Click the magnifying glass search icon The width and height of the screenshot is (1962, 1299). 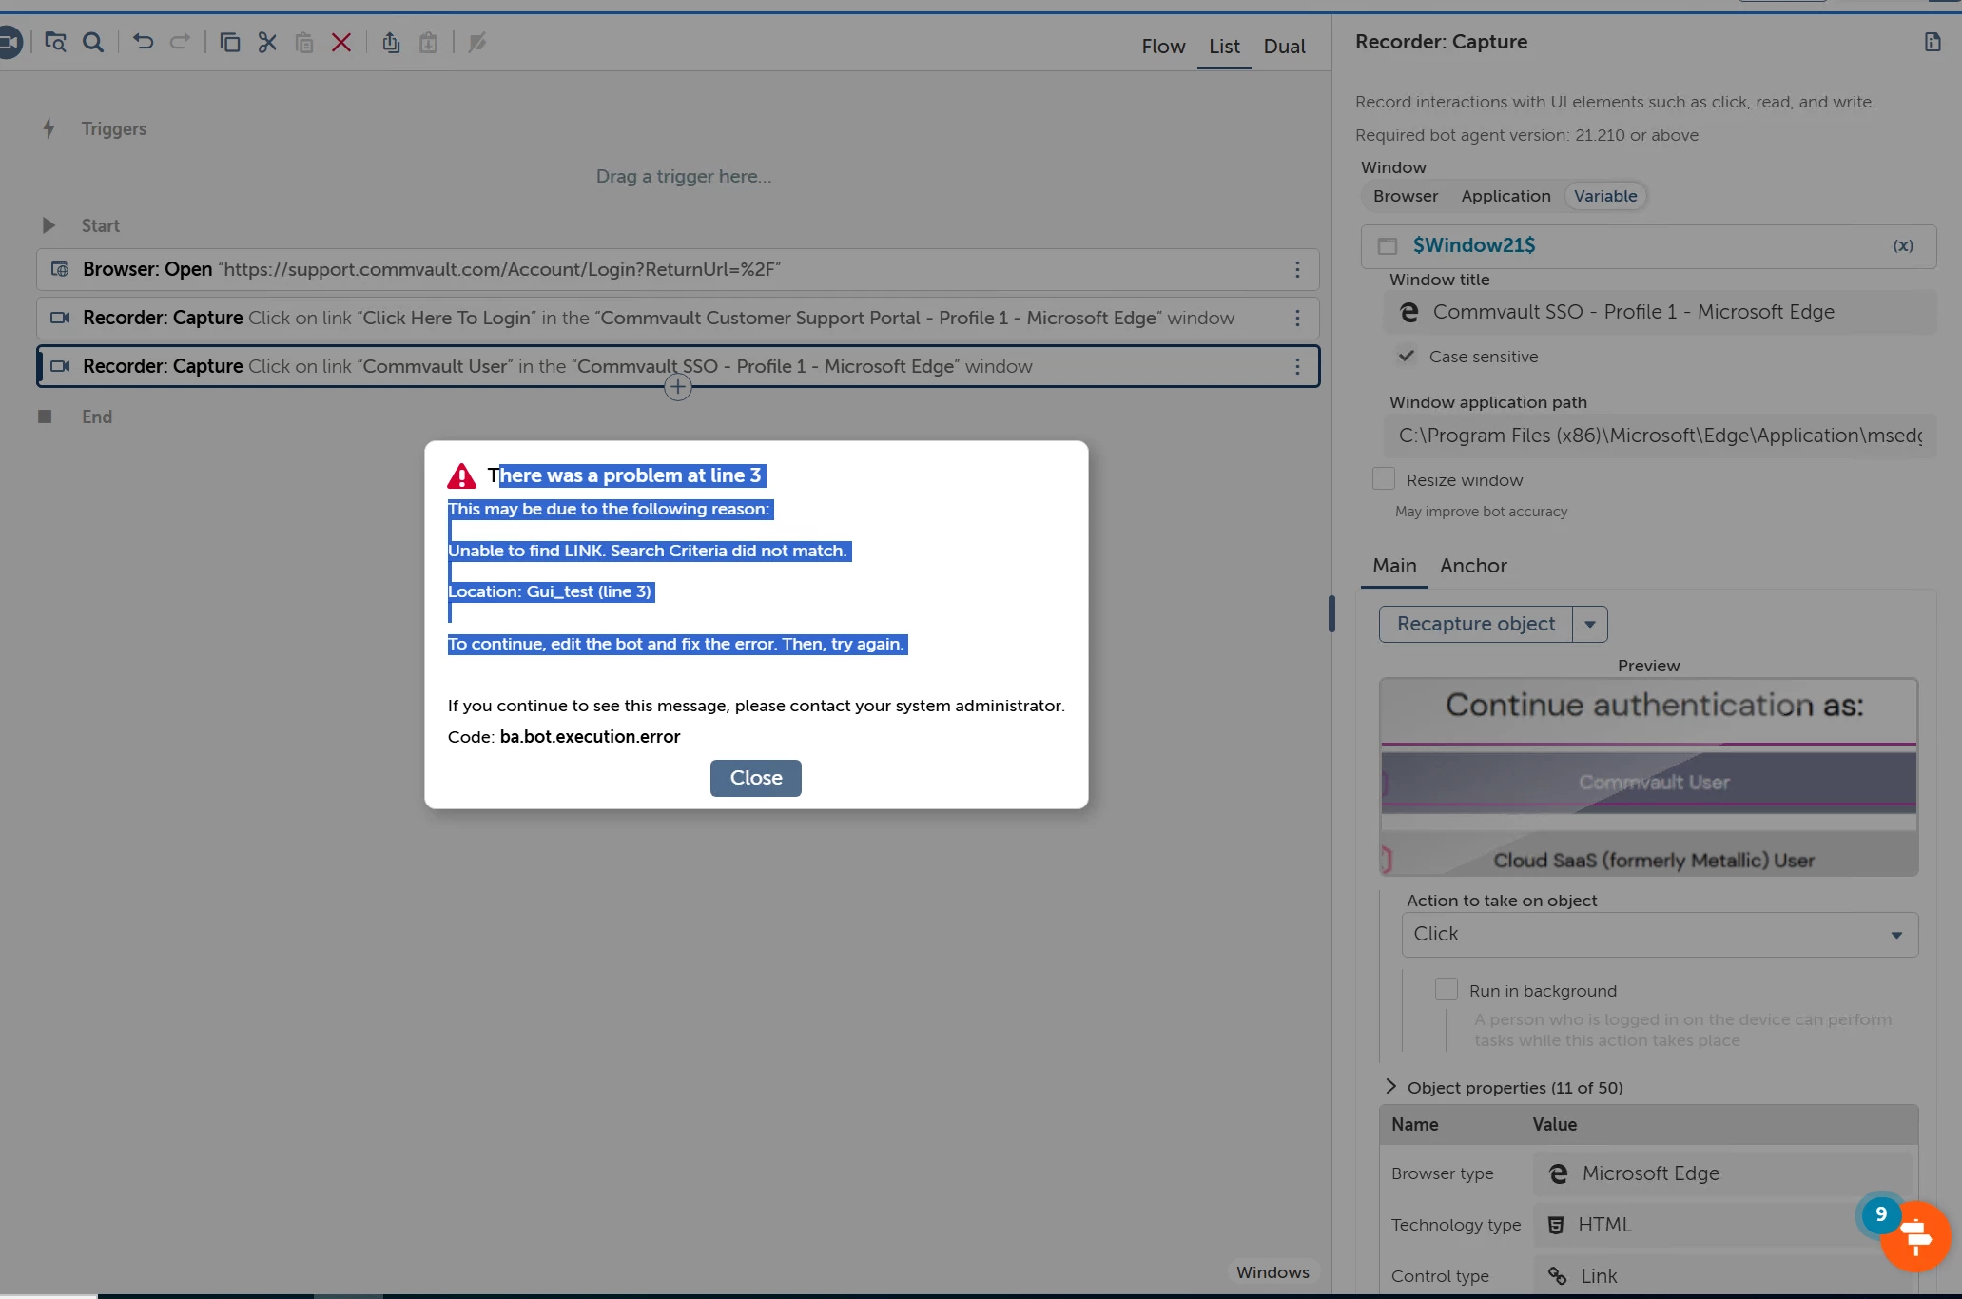coord(93,43)
